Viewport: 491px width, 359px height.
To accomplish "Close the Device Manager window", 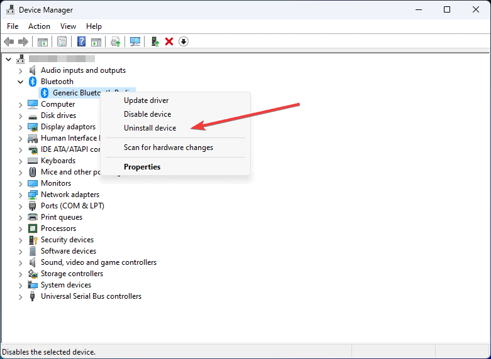I will click(x=476, y=9).
